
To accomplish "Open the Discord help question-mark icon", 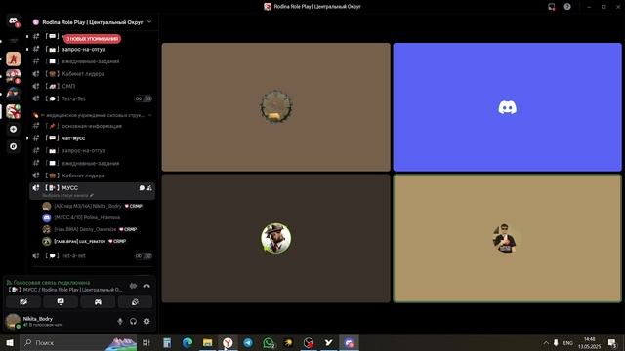I will [x=567, y=7].
